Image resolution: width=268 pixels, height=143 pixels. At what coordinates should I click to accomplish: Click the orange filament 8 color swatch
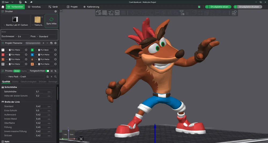click(x=32, y=64)
